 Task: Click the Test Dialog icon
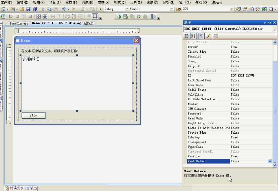(x=3, y=16)
